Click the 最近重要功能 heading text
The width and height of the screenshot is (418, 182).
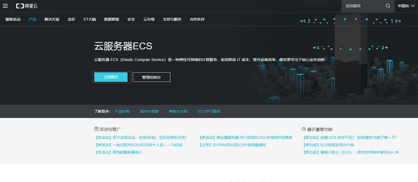tap(320, 129)
